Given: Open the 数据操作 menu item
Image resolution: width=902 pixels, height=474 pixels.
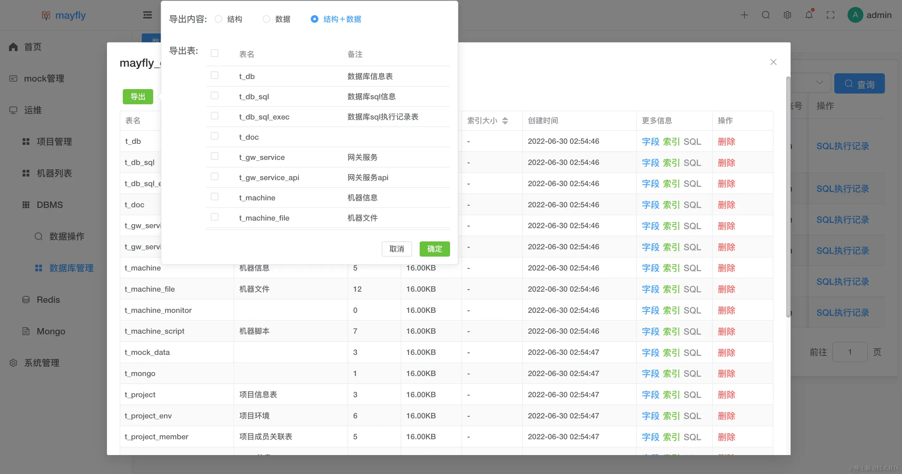Looking at the screenshot, I should point(66,236).
